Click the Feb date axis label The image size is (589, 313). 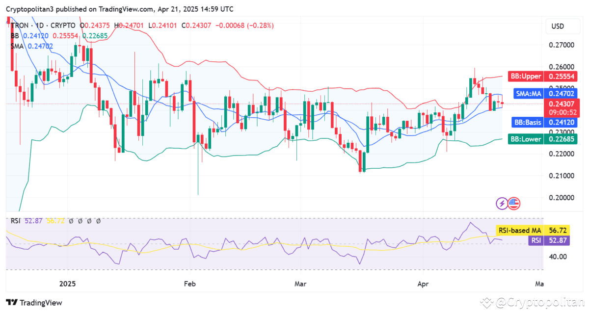click(189, 284)
